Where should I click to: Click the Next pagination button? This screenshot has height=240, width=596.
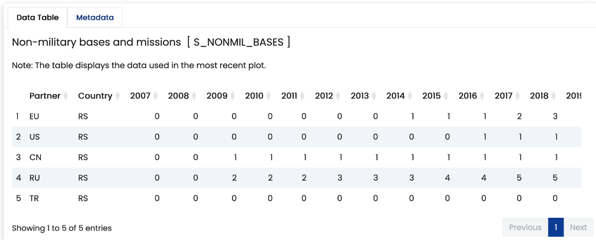tap(578, 227)
